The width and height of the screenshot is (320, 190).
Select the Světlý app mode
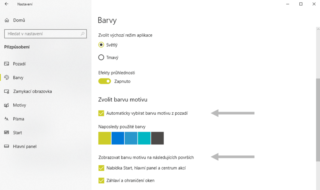(101, 45)
